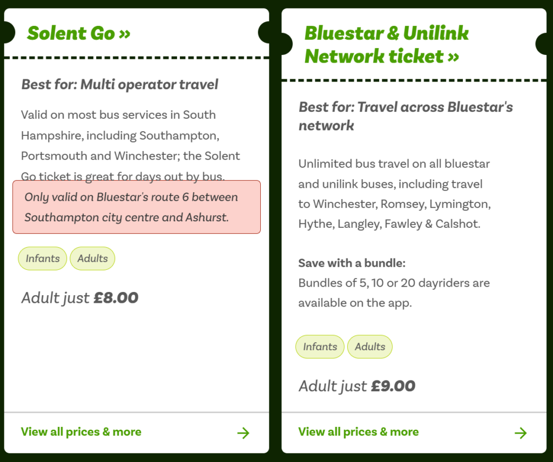Select the Infants tag on the Solent Go card
This screenshot has height=462, width=553.
tap(42, 259)
